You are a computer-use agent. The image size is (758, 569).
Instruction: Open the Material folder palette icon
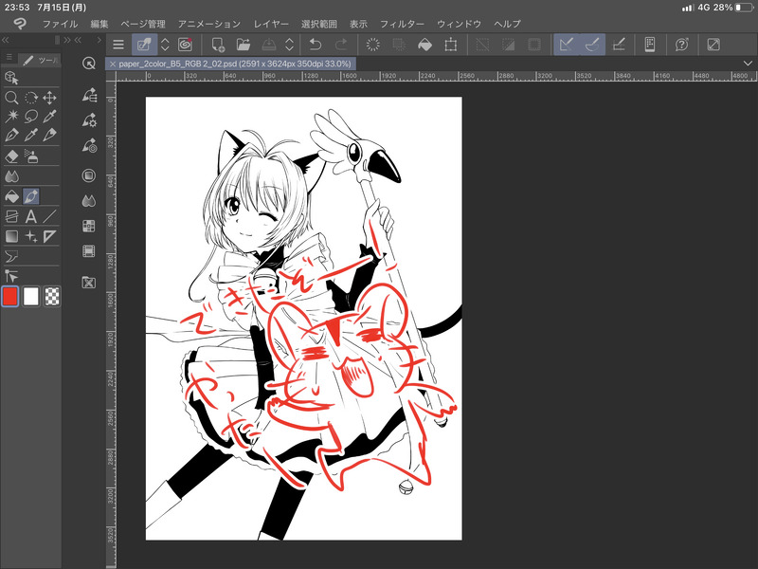coord(89,282)
